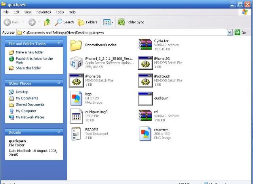Click Publish this folder to the Web

34,61
